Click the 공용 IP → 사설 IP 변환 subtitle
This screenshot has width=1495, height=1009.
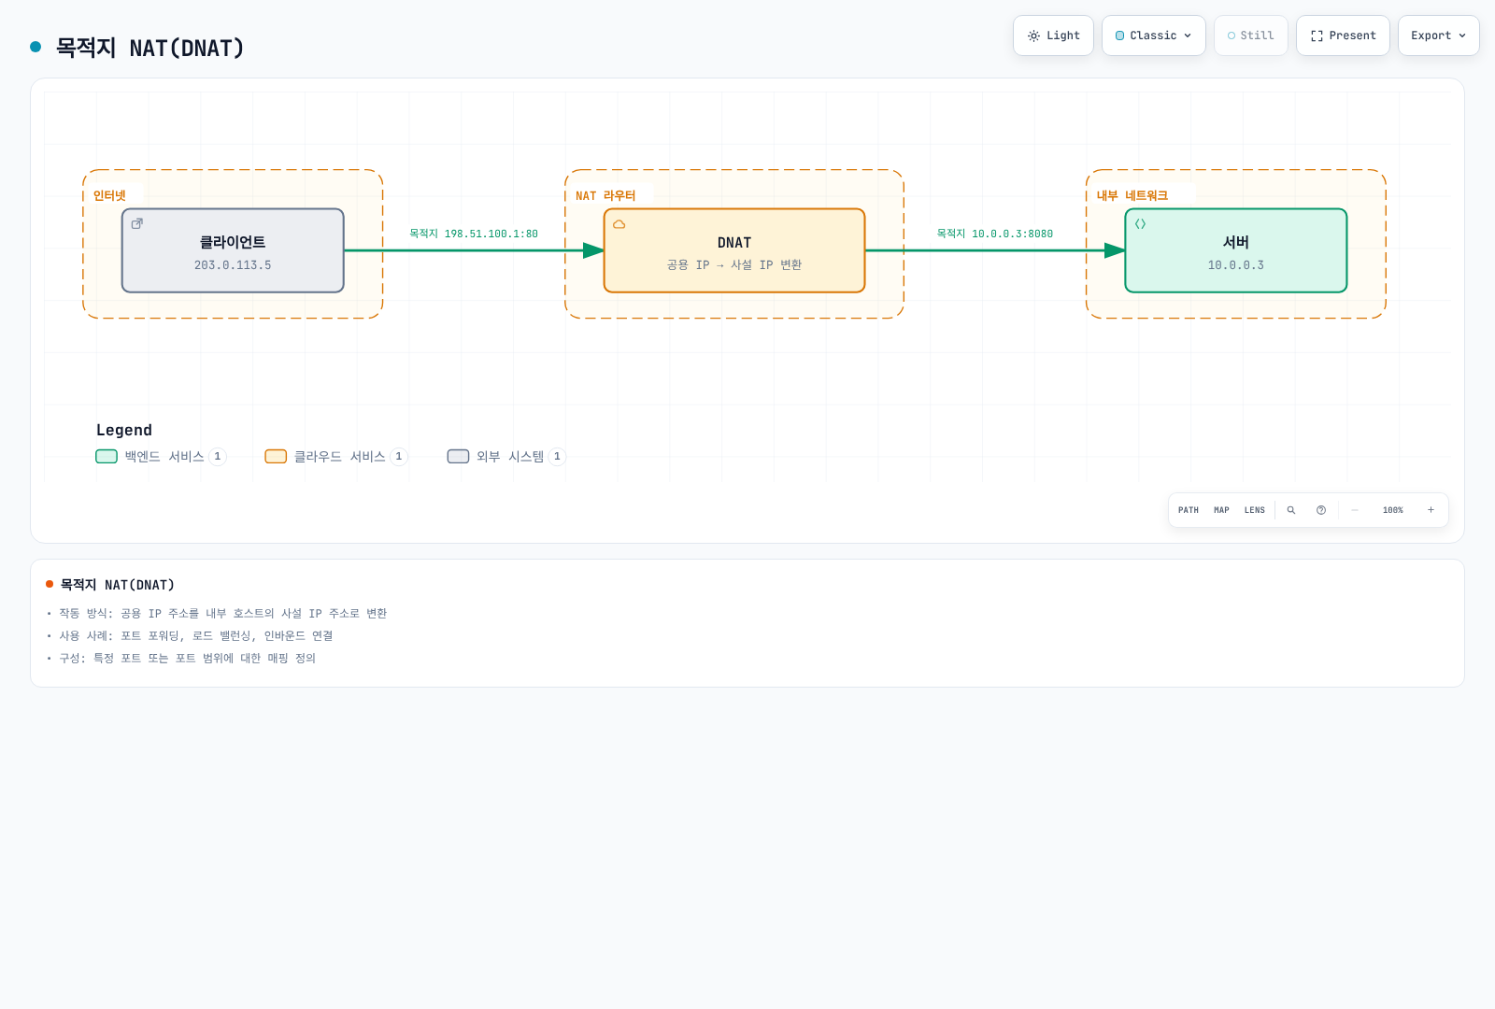click(x=734, y=265)
